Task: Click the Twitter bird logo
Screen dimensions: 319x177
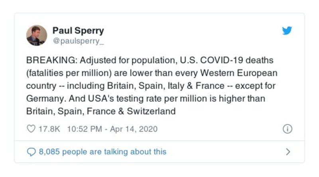Action: click(x=287, y=31)
